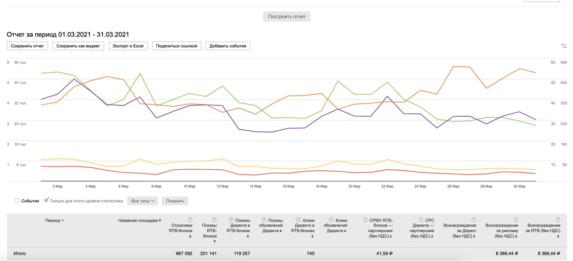
Task: Click Поделиться ссылкой button
Action: point(176,46)
